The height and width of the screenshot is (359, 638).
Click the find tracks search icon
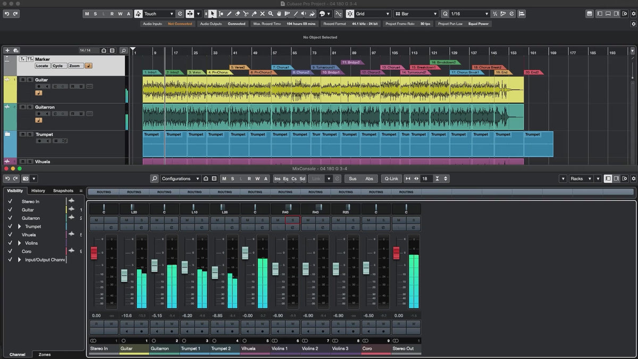[x=123, y=51]
